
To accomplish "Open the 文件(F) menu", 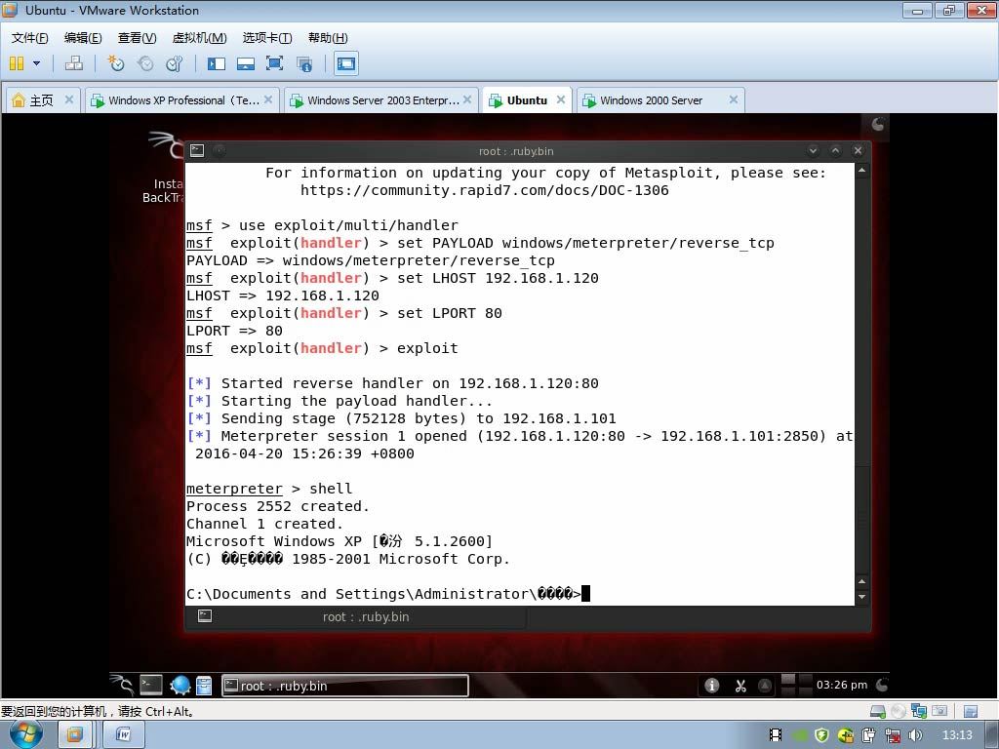I will [x=29, y=38].
